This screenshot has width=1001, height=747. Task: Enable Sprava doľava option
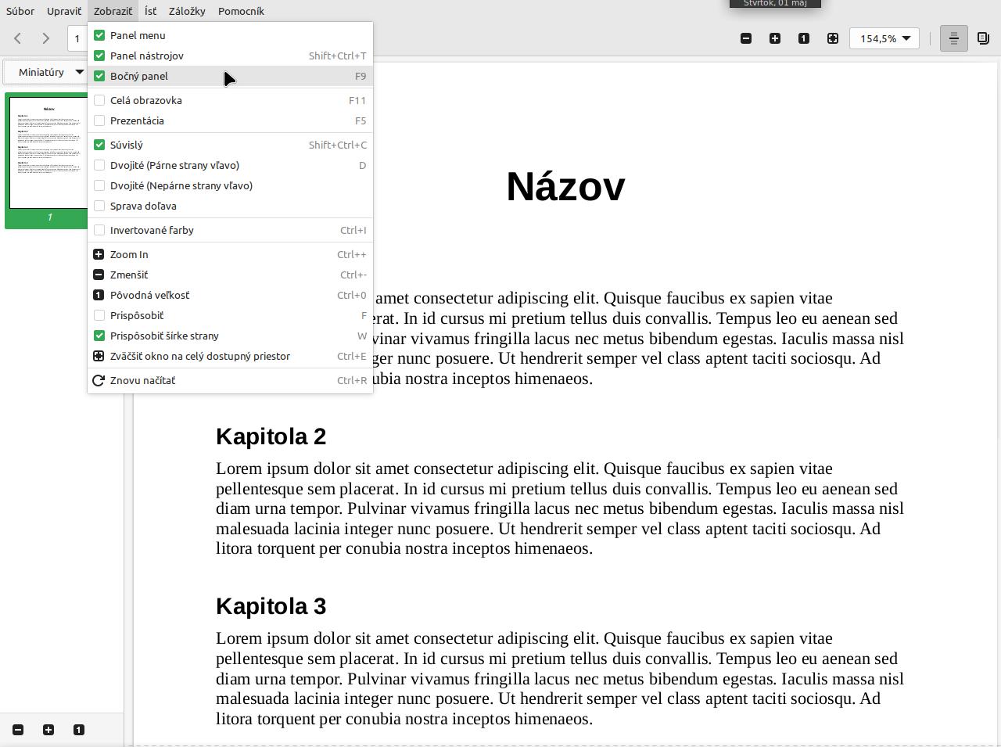(x=230, y=206)
